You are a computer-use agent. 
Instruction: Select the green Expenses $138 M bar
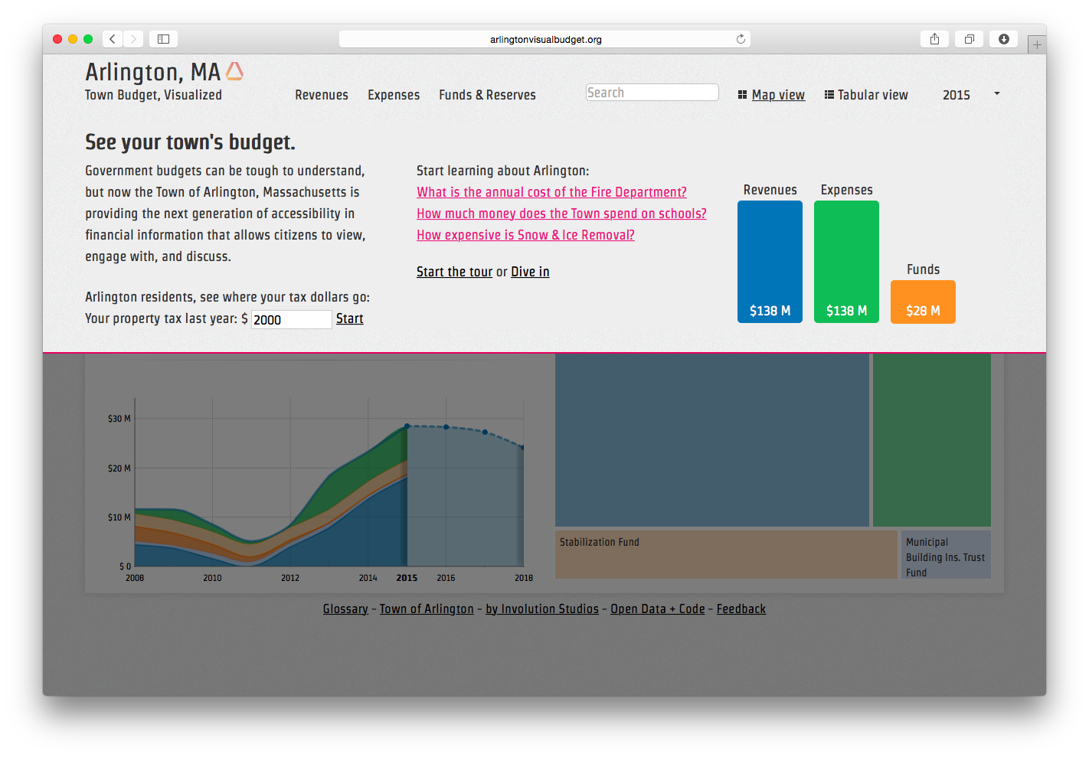(x=846, y=262)
